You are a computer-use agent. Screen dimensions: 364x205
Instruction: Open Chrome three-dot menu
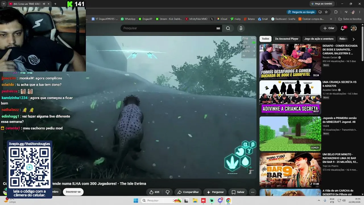click(360, 12)
